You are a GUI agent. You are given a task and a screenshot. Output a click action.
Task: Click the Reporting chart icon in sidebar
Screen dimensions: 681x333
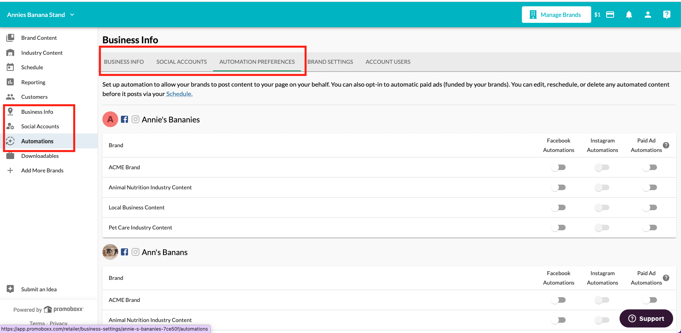click(x=10, y=82)
